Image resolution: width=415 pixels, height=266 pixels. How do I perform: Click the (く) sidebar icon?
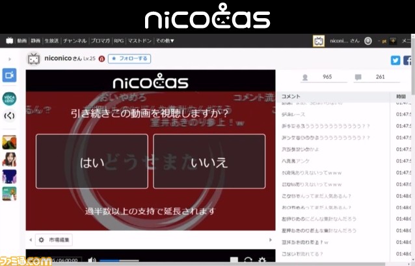pyautogui.click(x=9, y=115)
